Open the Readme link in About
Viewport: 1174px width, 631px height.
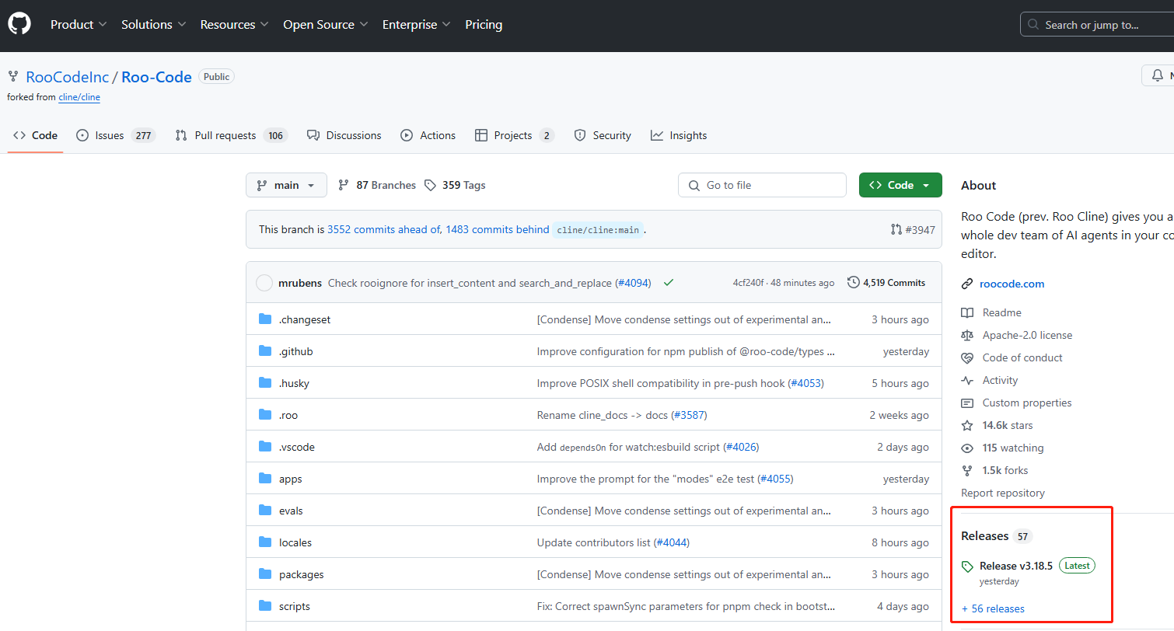1001,312
